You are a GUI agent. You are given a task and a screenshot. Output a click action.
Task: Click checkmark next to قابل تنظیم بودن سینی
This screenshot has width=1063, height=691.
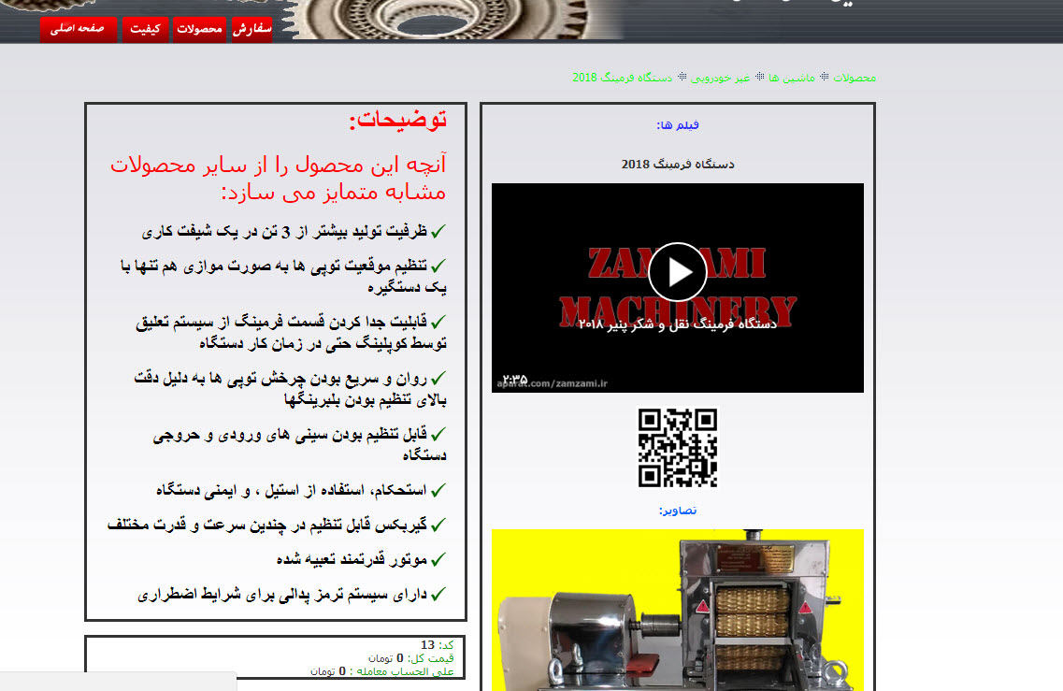click(438, 435)
